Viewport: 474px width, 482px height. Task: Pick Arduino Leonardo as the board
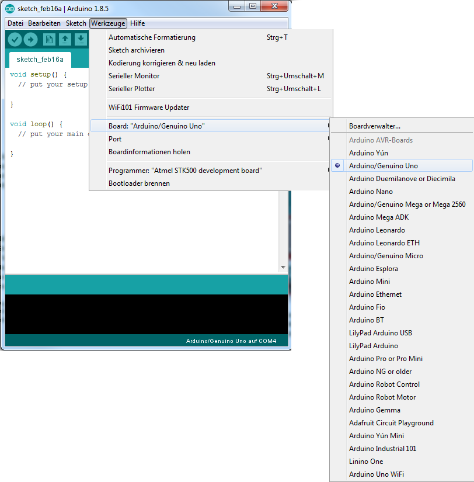tap(377, 230)
